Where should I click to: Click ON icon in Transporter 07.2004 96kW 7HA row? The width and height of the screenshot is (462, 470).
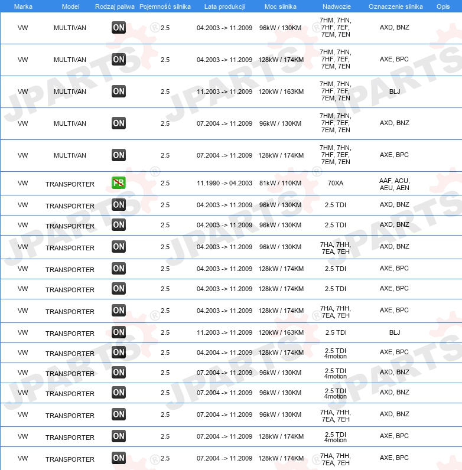(x=119, y=414)
